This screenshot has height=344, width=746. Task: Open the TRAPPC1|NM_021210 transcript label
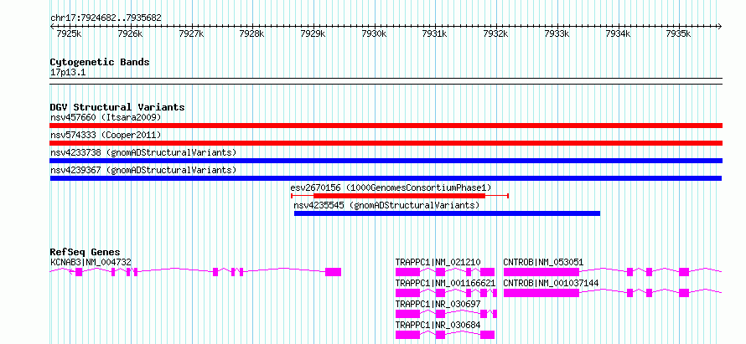point(438,262)
